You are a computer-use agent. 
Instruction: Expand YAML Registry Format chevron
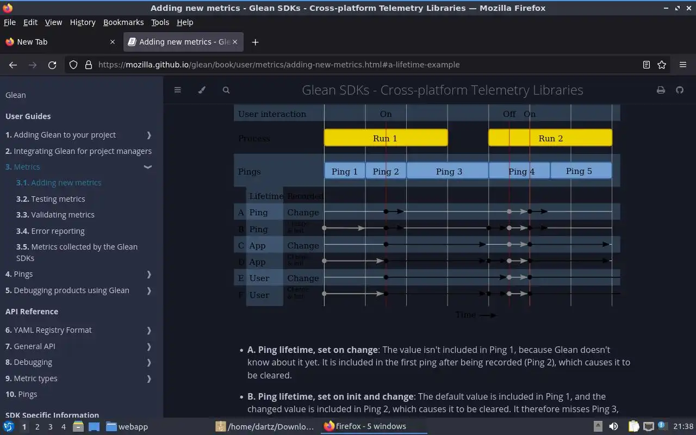click(149, 330)
